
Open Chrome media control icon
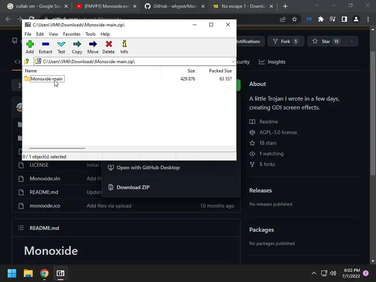tap(333, 19)
